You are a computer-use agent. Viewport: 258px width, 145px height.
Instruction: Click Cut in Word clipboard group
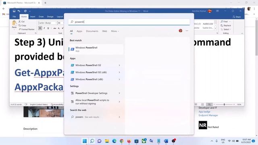click(21, 21)
